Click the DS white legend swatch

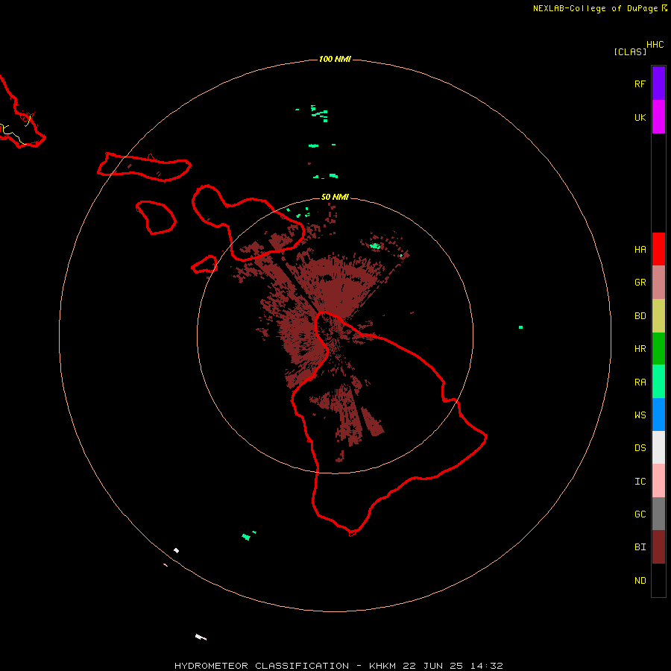coord(658,447)
